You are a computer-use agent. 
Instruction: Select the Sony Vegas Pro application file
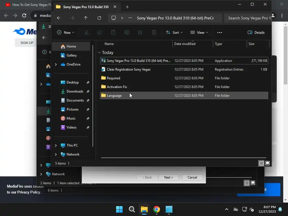[184, 61]
